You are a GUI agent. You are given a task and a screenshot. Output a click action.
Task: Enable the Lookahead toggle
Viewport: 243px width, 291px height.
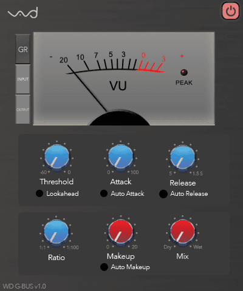point(39,193)
